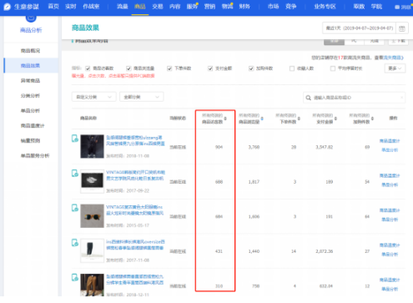Image resolution: width=413 pixels, height=303 pixels.
Task: Select 商品效果 in the sidebar
Action: coord(31,66)
